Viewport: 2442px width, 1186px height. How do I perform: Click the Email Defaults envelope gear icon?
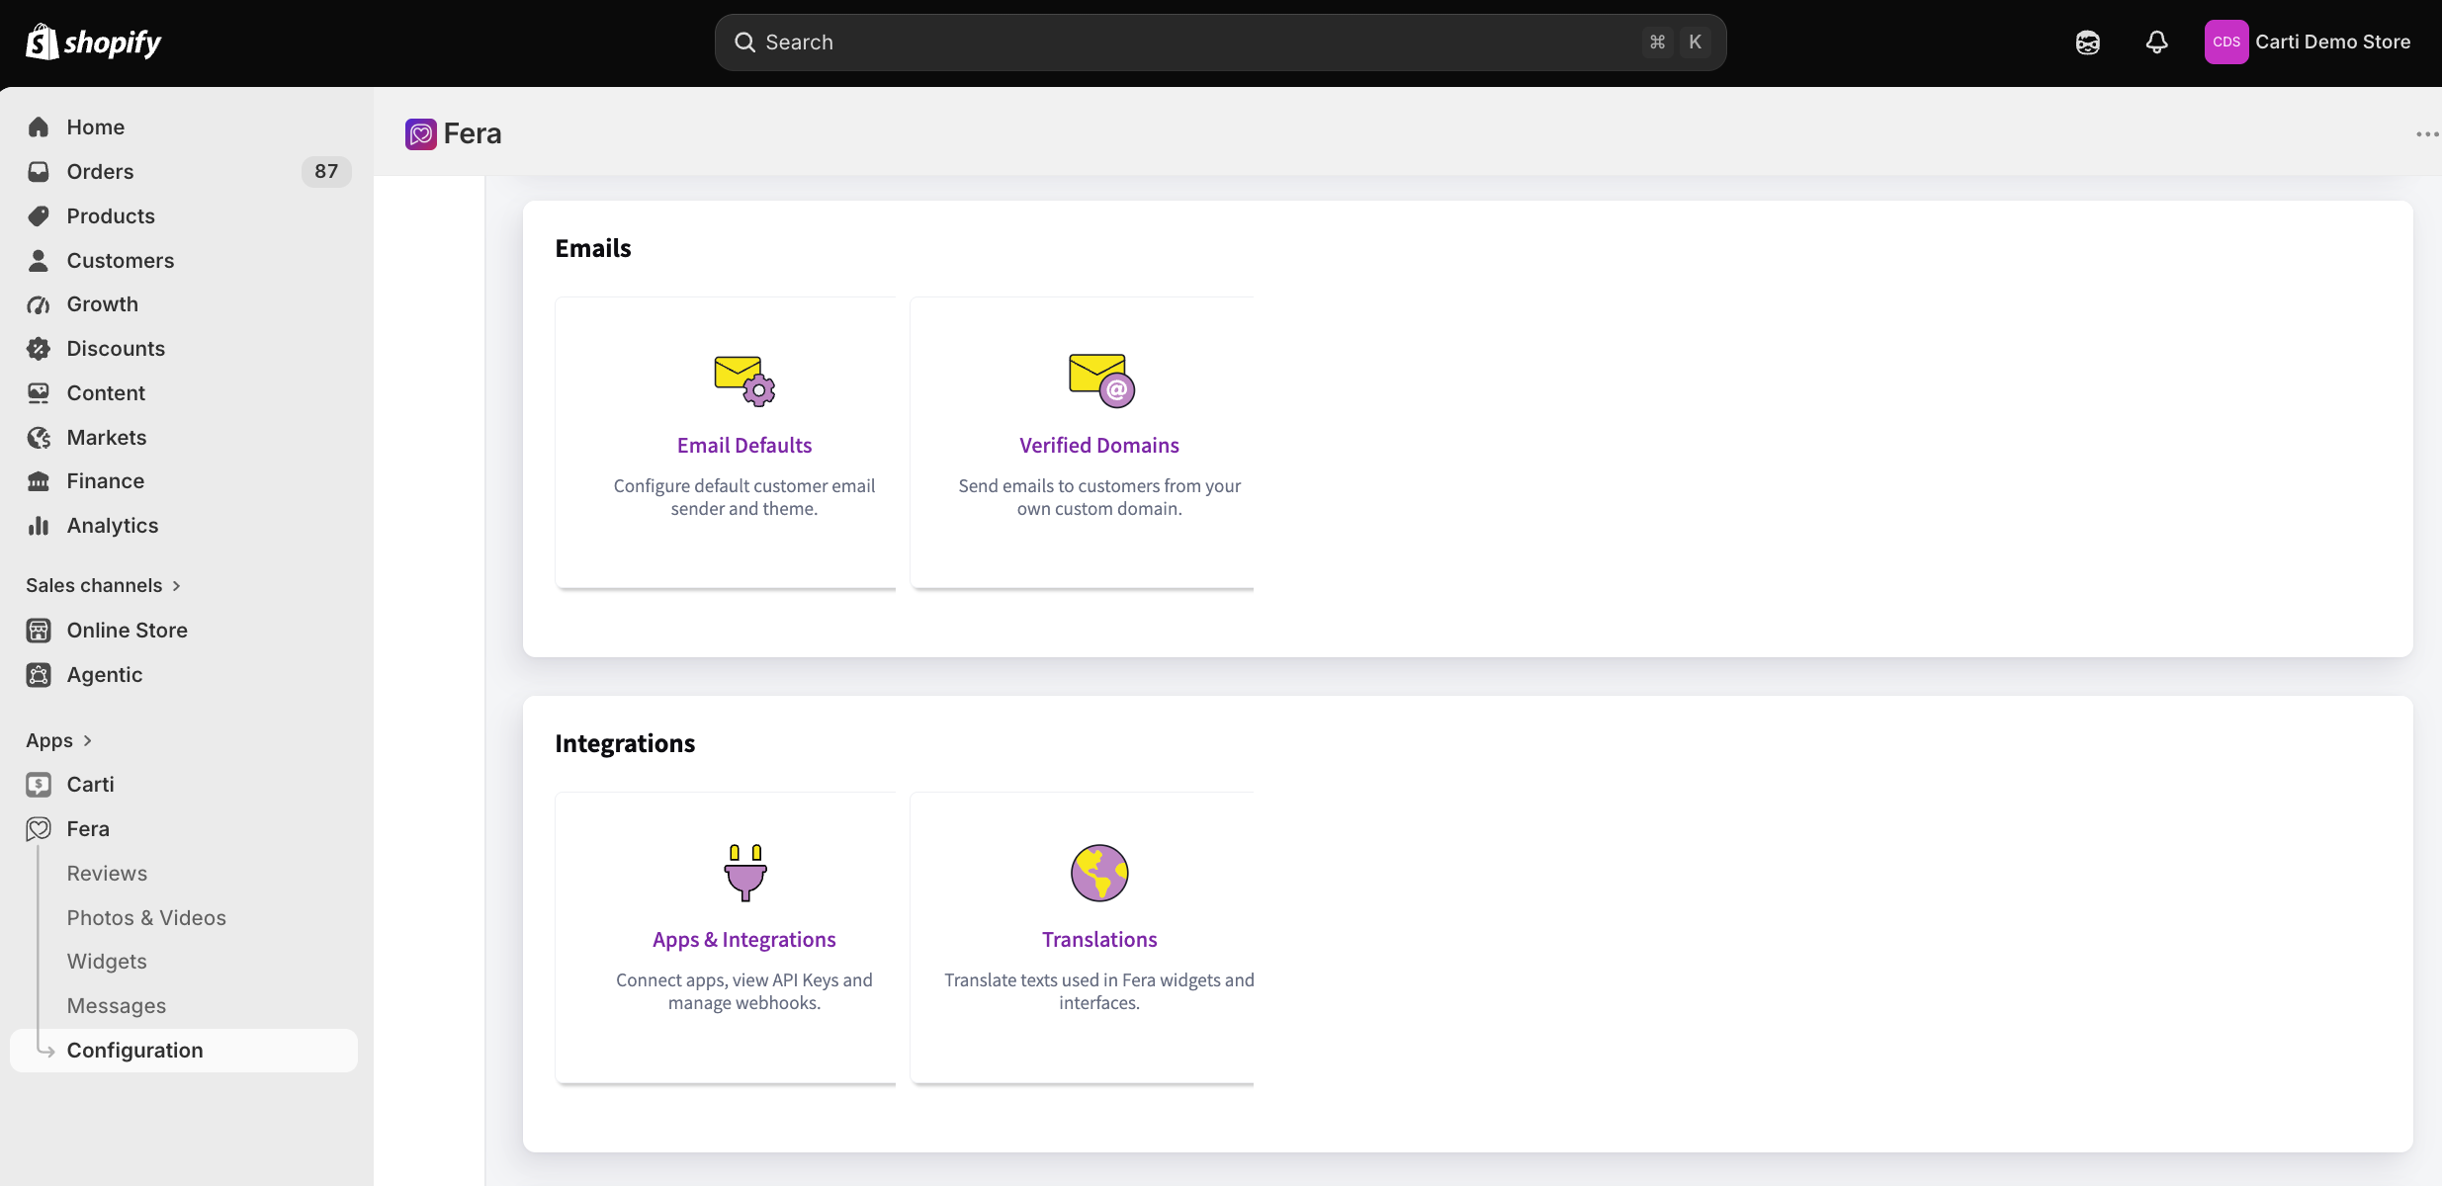744,381
